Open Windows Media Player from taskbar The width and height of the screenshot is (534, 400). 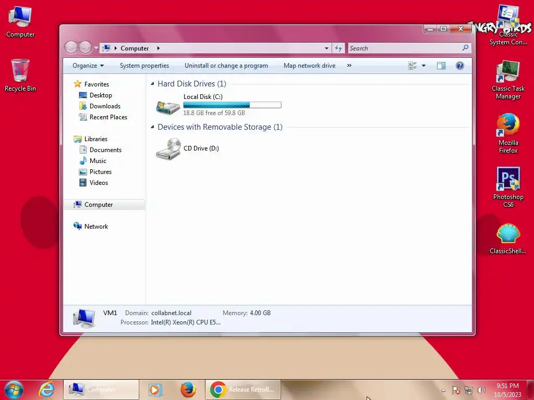click(155, 390)
